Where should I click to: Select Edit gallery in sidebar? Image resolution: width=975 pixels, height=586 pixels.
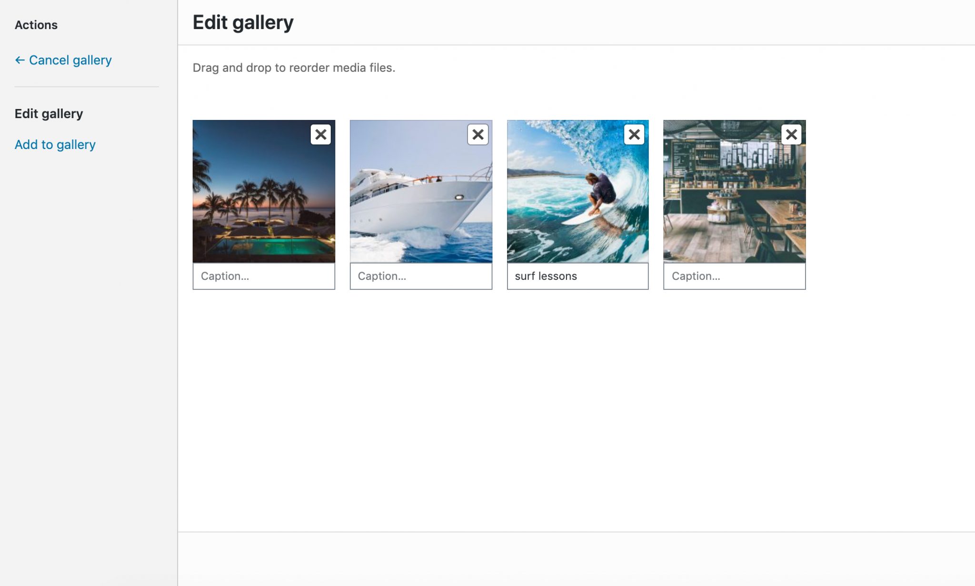click(x=49, y=113)
